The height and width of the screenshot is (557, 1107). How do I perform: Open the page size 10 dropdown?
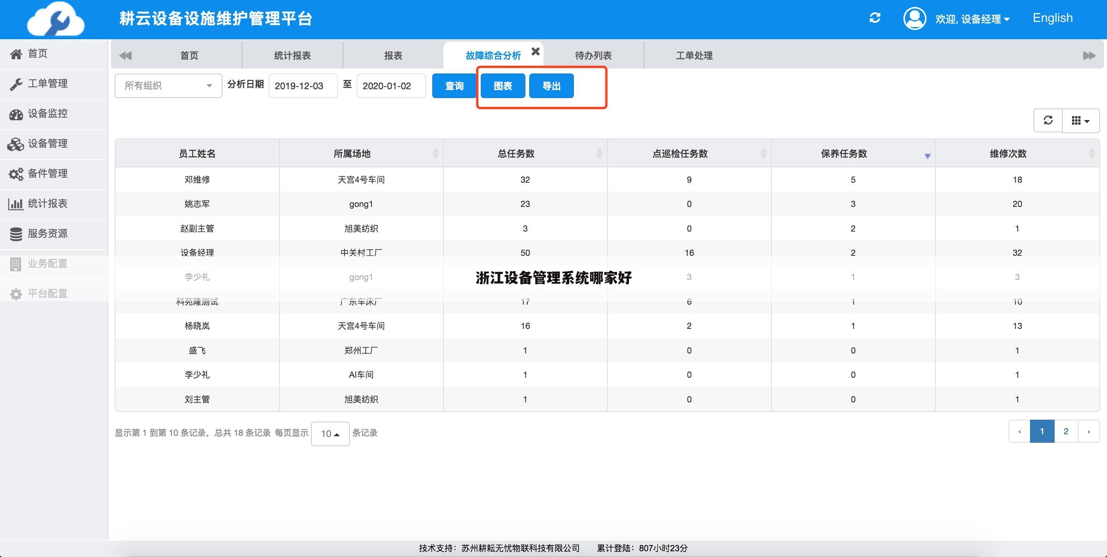pos(330,434)
